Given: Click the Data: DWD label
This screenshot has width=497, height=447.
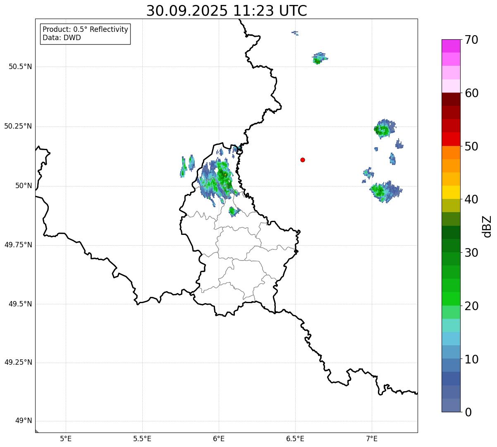Looking at the screenshot, I should pyautogui.click(x=62, y=38).
